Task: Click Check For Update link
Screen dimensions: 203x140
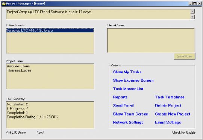Action: [184, 132]
